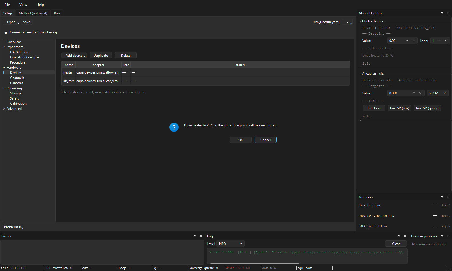
Task: Click the Tare ΔP (abs) button
Action: [x=399, y=108]
